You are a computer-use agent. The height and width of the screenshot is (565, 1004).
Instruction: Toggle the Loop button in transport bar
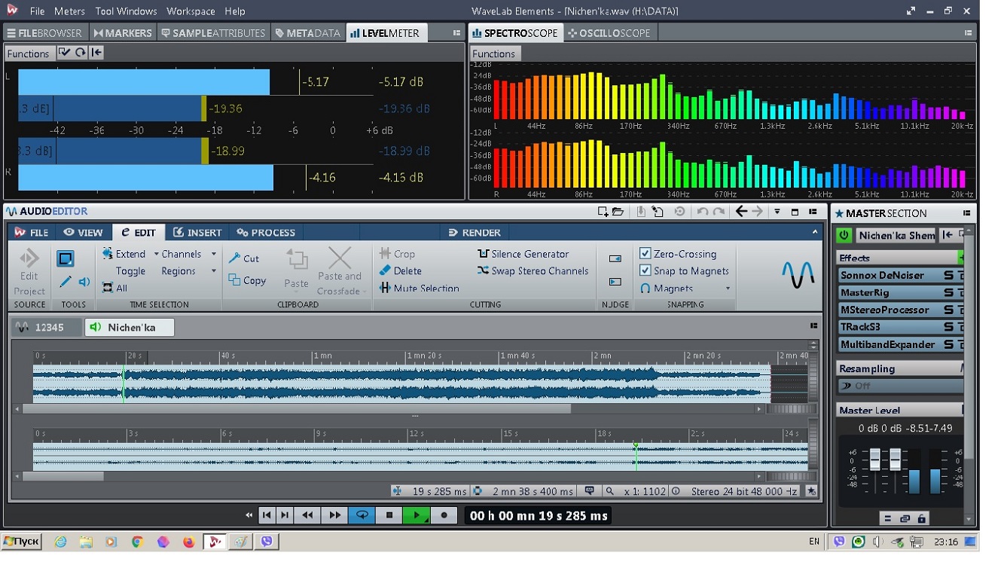(362, 515)
